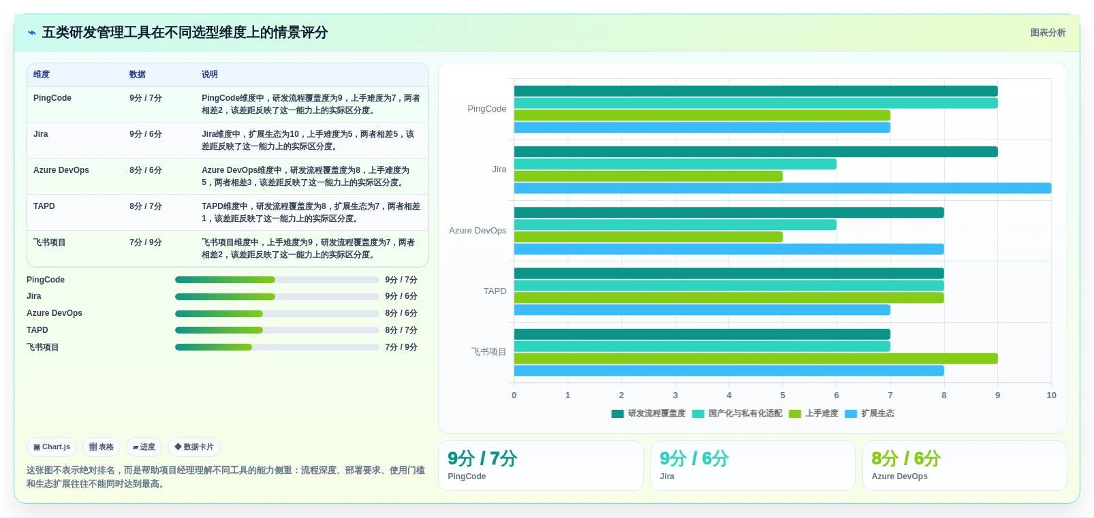Select the PingCode table row name
Viewport: 1094px width, 518px height.
pos(52,98)
